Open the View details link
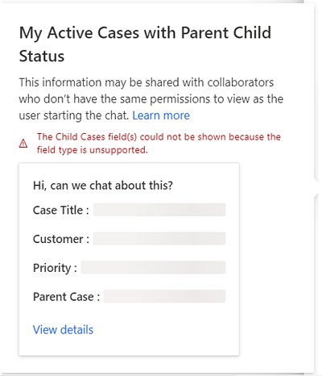The width and height of the screenshot is (322, 376). pyautogui.click(x=63, y=330)
